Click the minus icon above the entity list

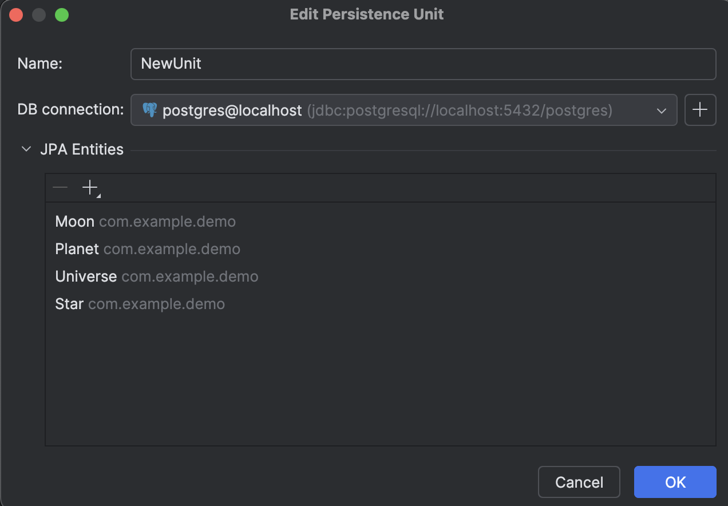pos(60,188)
